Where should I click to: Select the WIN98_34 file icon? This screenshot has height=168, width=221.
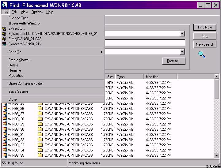pyautogui.click(x=5, y=150)
